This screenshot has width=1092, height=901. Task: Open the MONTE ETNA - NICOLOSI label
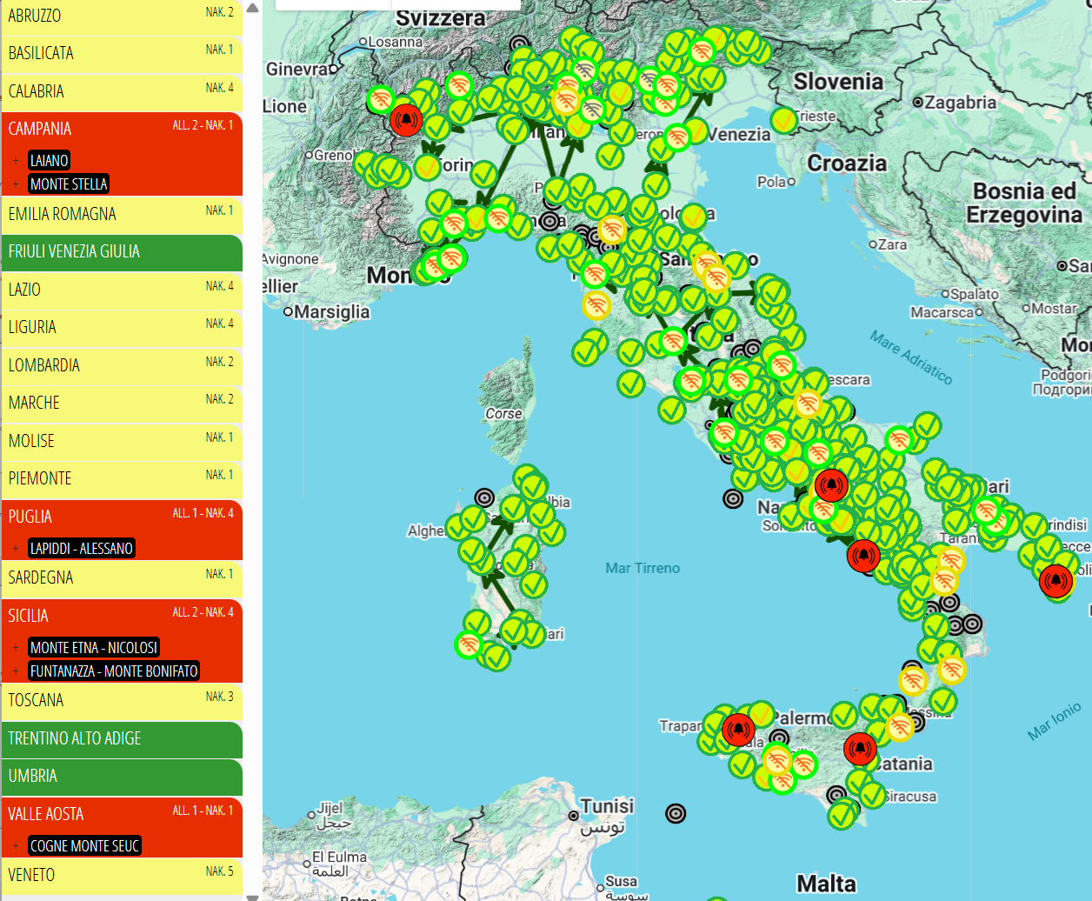coord(94,648)
